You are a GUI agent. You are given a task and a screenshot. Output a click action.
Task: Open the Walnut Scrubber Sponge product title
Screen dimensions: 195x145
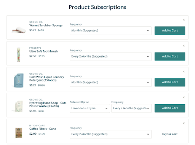tap(46, 25)
